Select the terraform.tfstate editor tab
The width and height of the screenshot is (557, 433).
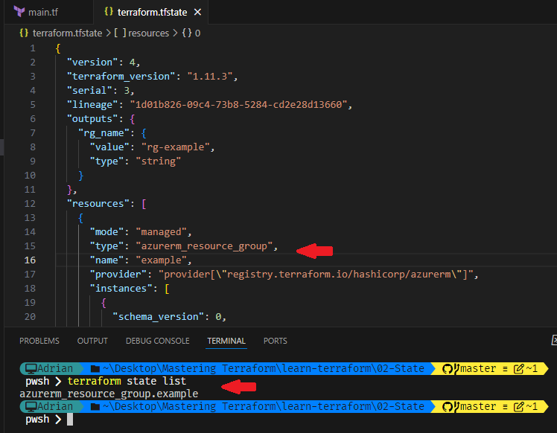click(x=151, y=12)
